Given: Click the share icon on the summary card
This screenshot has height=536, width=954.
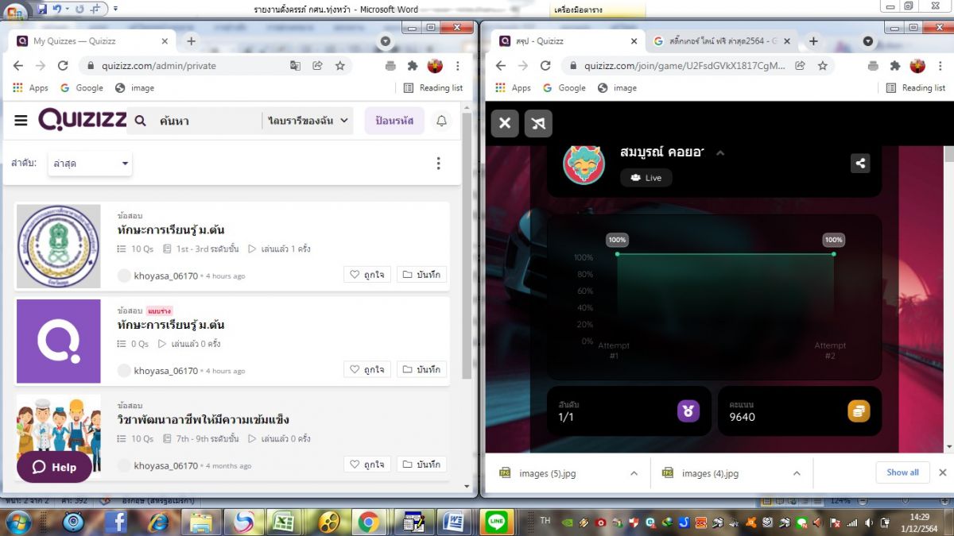Looking at the screenshot, I should tap(859, 164).
